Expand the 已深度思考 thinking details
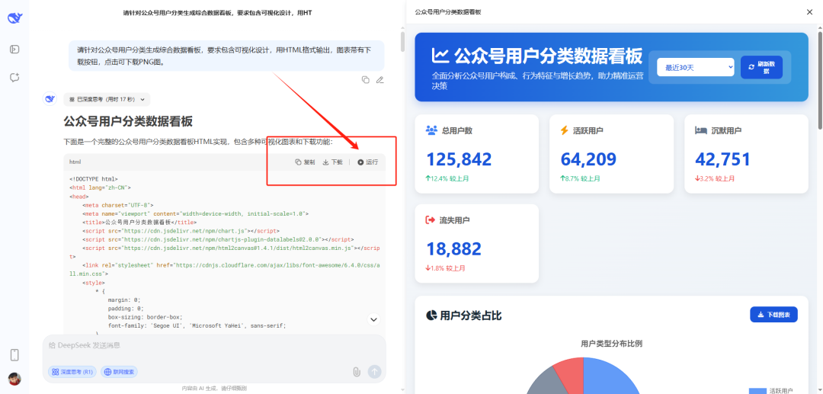The image size is (823, 394). pyautogui.click(x=107, y=99)
